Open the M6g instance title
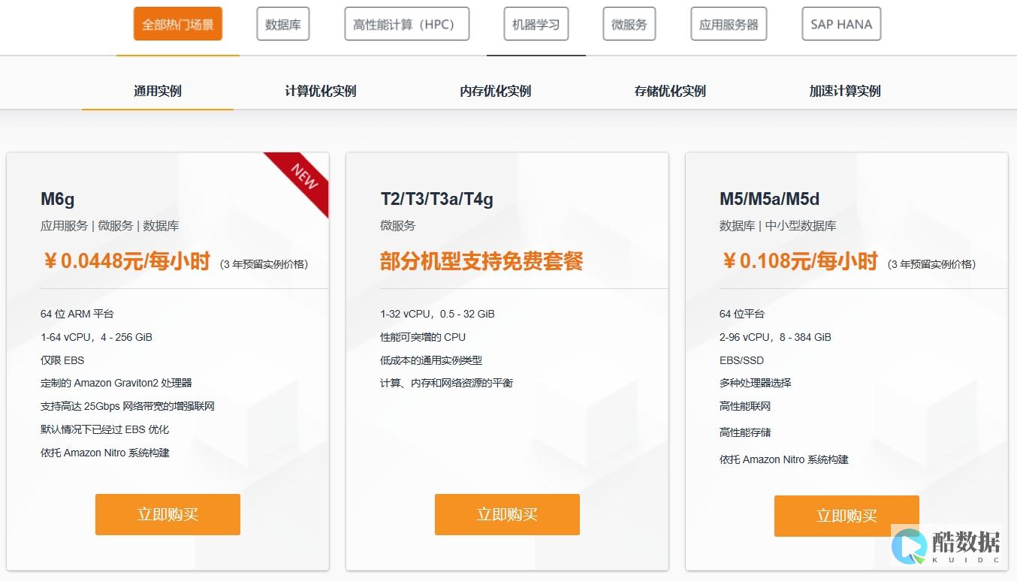This screenshot has height=581, width=1017. 58,199
